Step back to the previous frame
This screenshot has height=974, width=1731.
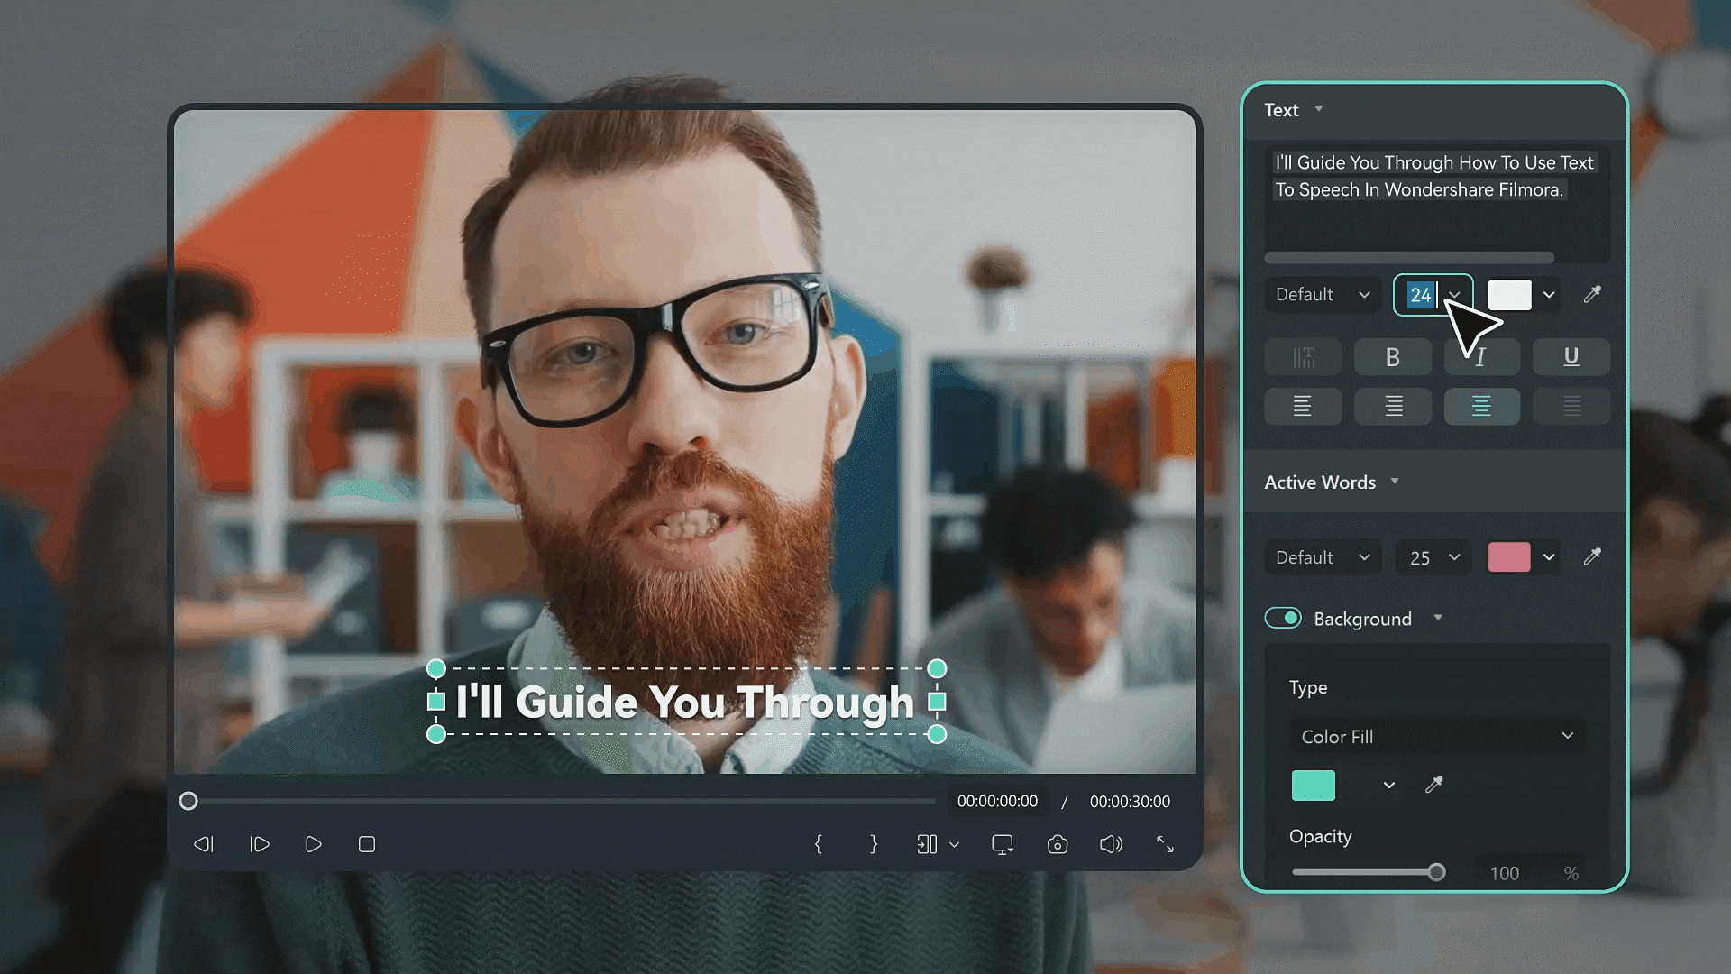click(204, 844)
